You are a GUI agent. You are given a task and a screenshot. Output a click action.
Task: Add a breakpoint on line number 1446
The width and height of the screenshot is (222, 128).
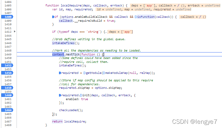click(x=8, y=43)
